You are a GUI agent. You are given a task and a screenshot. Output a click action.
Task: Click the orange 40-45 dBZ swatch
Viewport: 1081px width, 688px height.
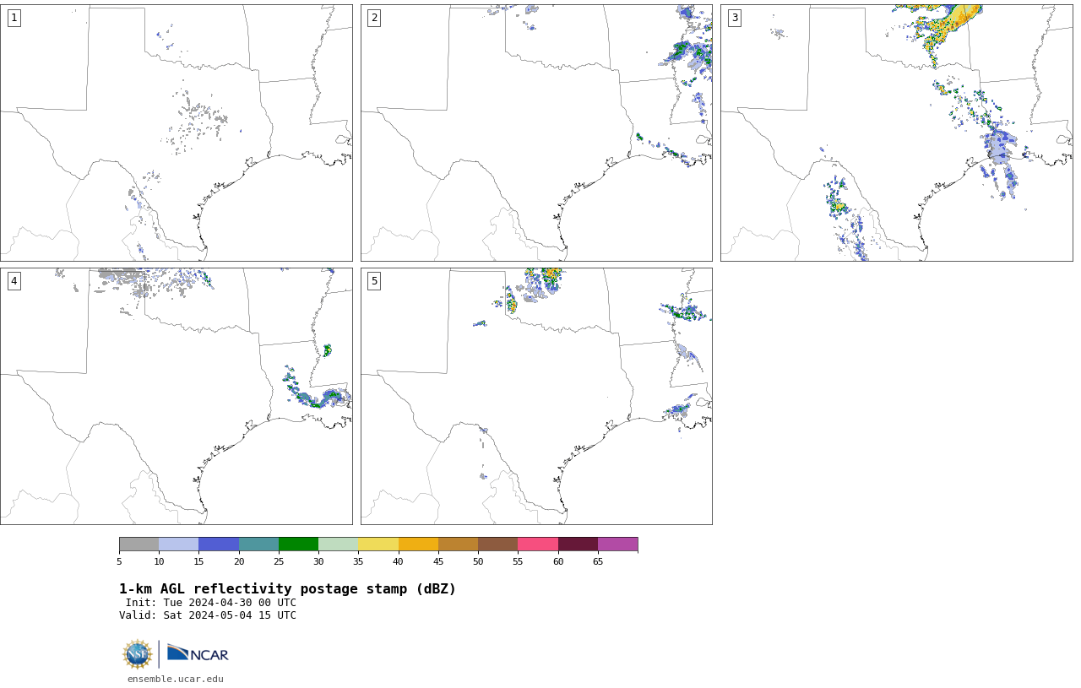coord(418,544)
